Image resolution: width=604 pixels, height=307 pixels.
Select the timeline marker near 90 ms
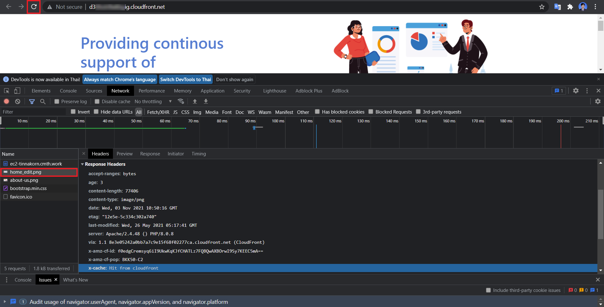click(x=254, y=128)
